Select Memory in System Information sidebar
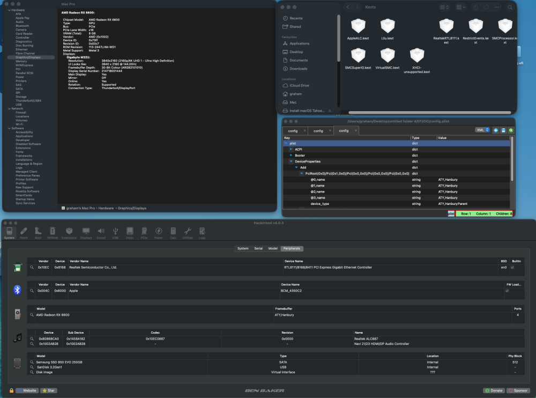 (x=21, y=61)
